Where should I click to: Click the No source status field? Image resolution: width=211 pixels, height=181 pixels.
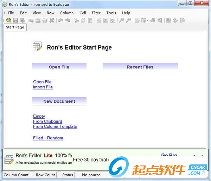pyautogui.click(x=91, y=175)
